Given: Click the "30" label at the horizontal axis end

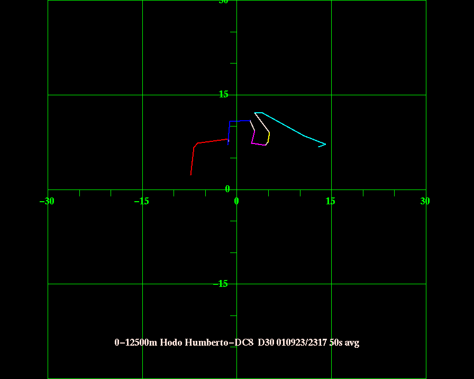Looking at the screenshot, I should 425,201.
